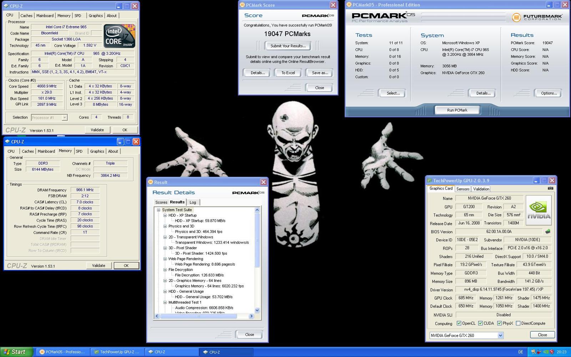Click OK in memory CPU-Z window
This screenshot has height=357, width=571.
pyautogui.click(x=126, y=266)
